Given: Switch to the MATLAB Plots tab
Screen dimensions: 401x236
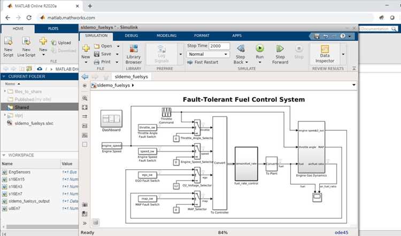Looking at the screenshot, I should [x=53, y=29].
